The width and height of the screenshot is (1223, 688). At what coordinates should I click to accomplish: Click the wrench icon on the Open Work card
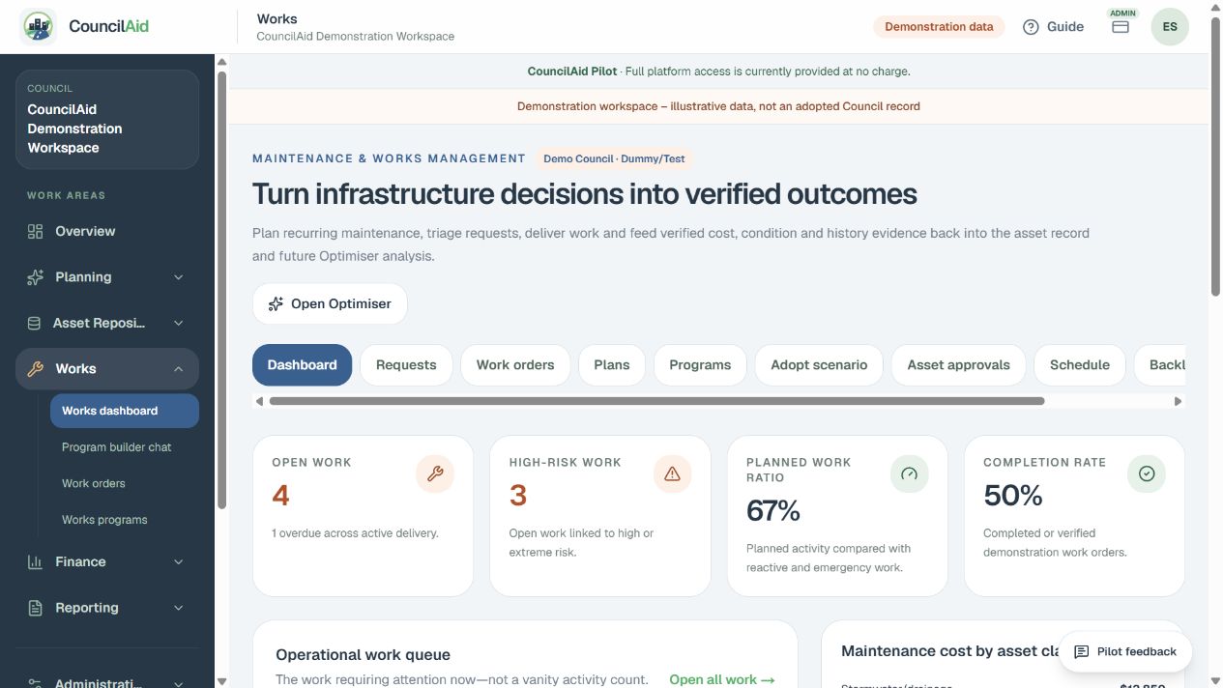click(435, 473)
